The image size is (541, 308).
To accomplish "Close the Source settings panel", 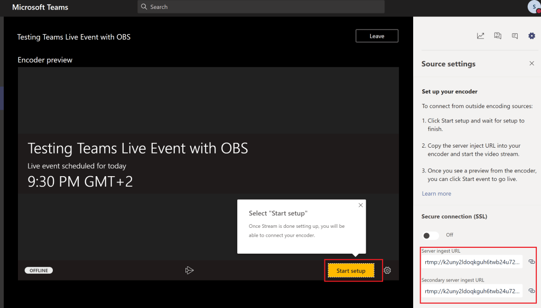I will [x=531, y=63].
